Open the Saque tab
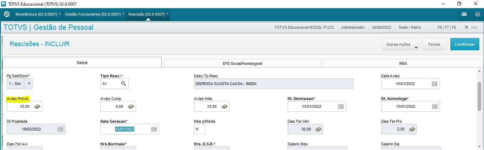This screenshot has width=484, height=150. point(82,62)
